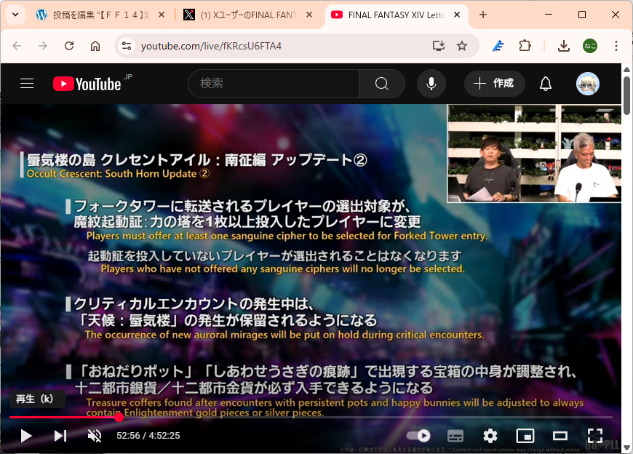The height and width of the screenshot is (454, 633).
Task: Open the tab search dropdown arrow
Action: 15,15
